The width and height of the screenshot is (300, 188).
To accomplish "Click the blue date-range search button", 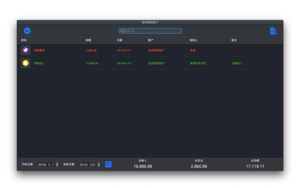I will (108, 164).
